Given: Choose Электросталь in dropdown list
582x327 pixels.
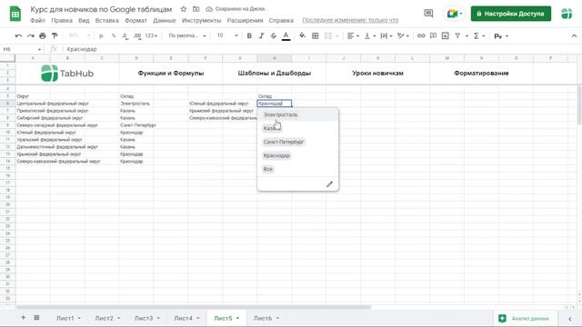Looking at the screenshot, I should pyautogui.click(x=280, y=115).
